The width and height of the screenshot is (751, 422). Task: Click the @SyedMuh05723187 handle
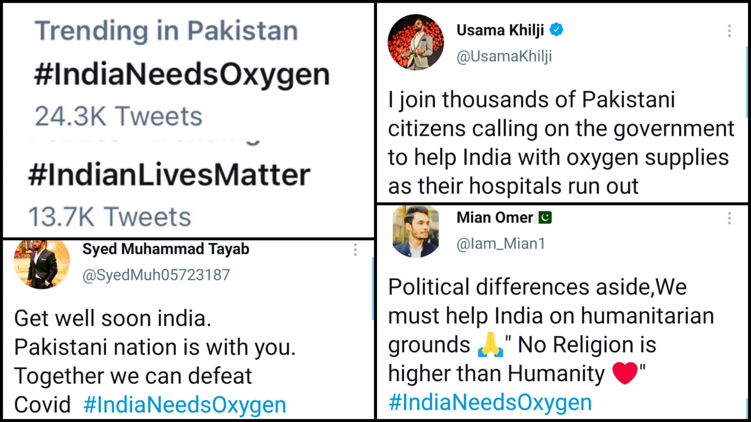click(x=156, y=275)
